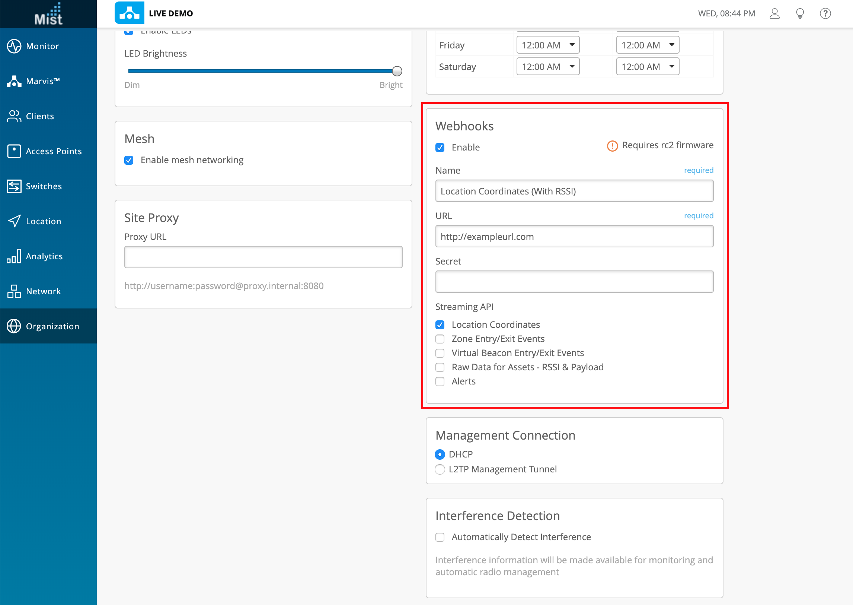Click the Monitor heartbeat icon in sidebar
The width and height of the screenshot is (853, 605).
pyautogui.click(x=14, y=46)
